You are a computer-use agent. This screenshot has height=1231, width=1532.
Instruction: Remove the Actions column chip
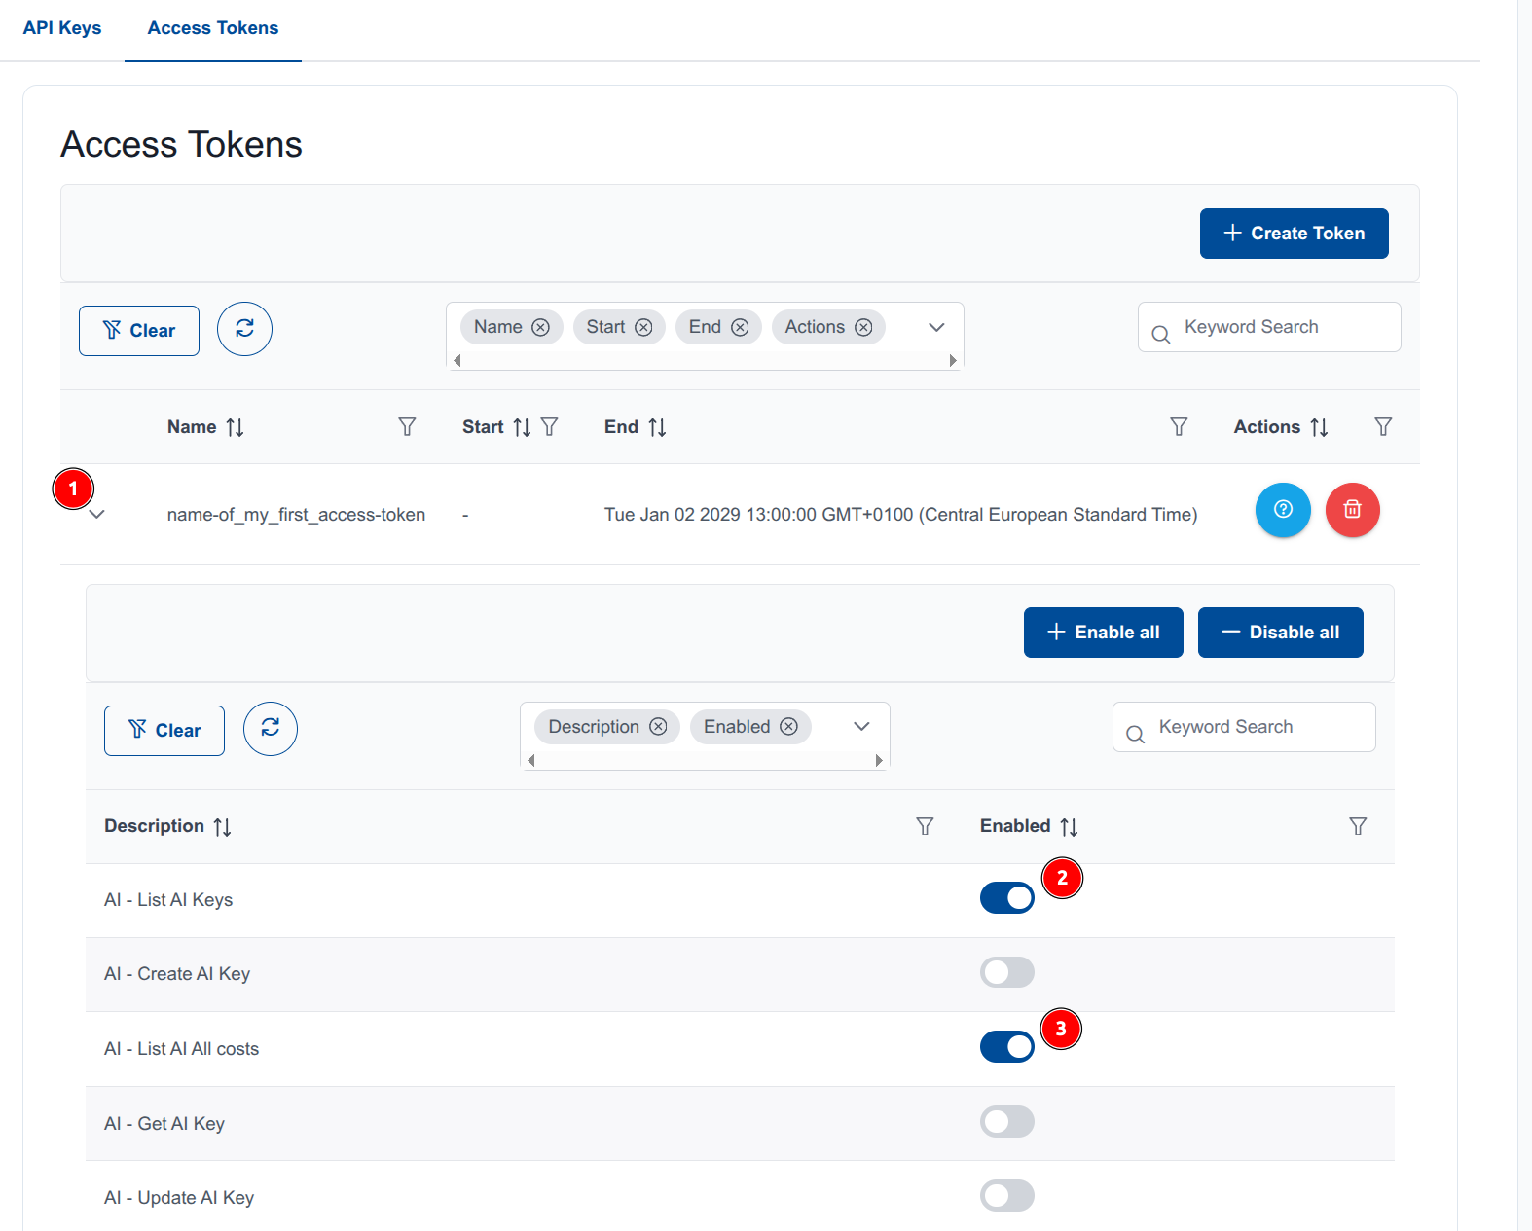click(863, 328)
